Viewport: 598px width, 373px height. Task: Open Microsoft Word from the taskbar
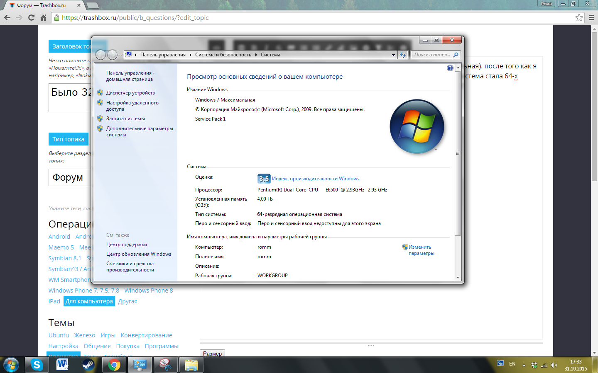click(x=62, y=365)
